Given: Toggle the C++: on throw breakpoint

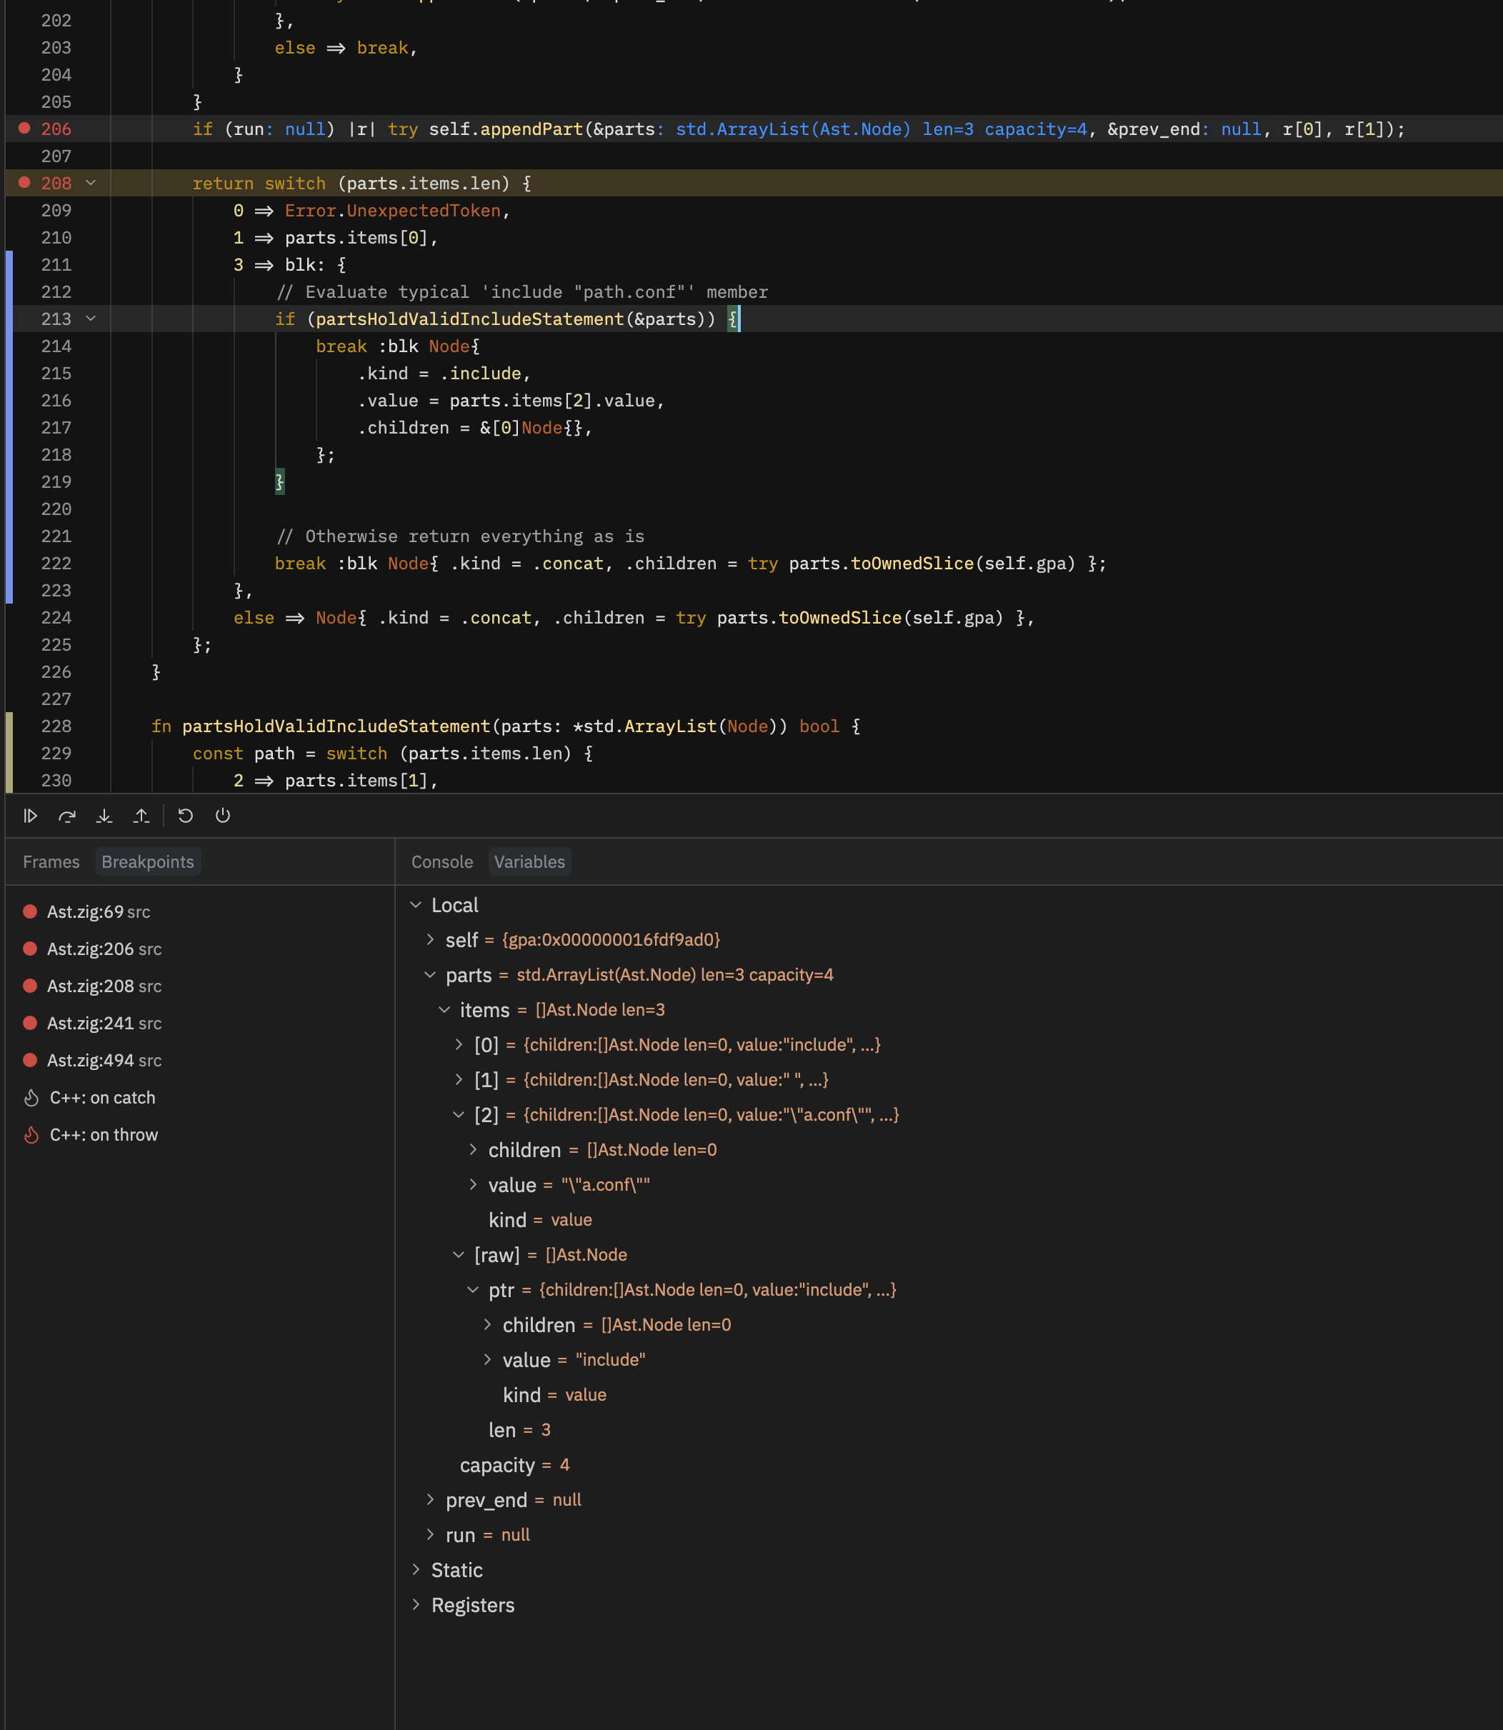Looking at the screenshot, I should pos(31,1134).
